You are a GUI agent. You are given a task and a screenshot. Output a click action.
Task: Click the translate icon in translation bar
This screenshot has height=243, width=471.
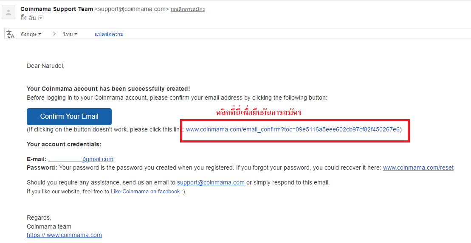11,34
